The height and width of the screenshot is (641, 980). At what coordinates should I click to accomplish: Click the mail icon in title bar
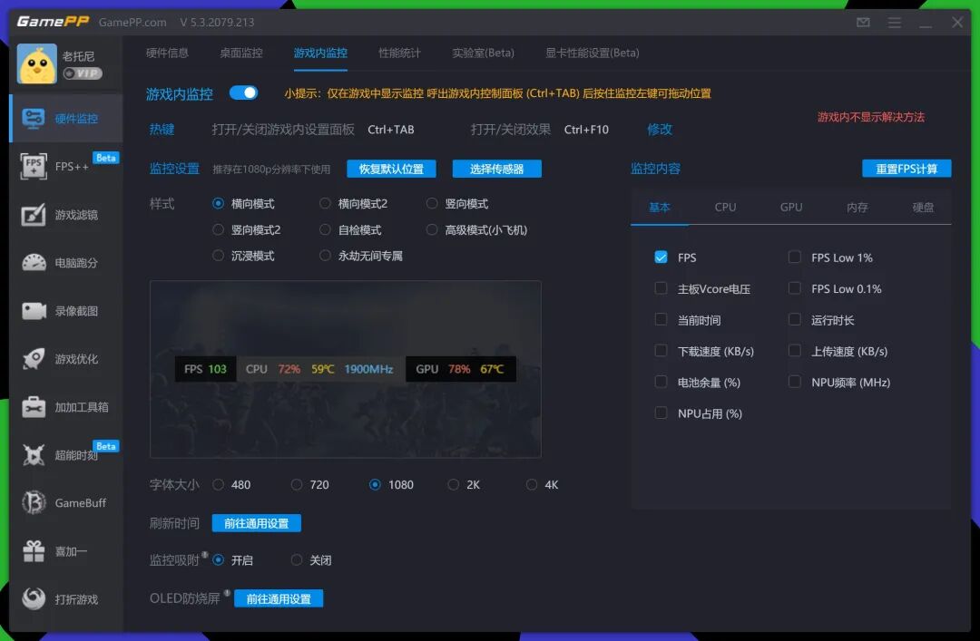click(x=863, y=23)
